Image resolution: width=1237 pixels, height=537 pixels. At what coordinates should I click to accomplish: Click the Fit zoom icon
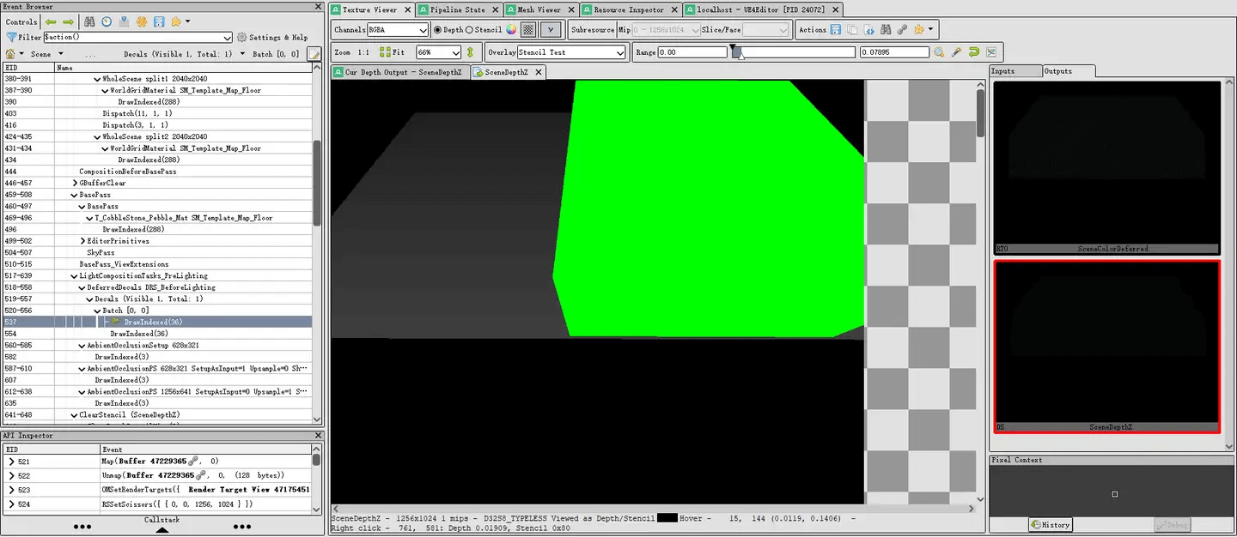(x=392, y=52)
